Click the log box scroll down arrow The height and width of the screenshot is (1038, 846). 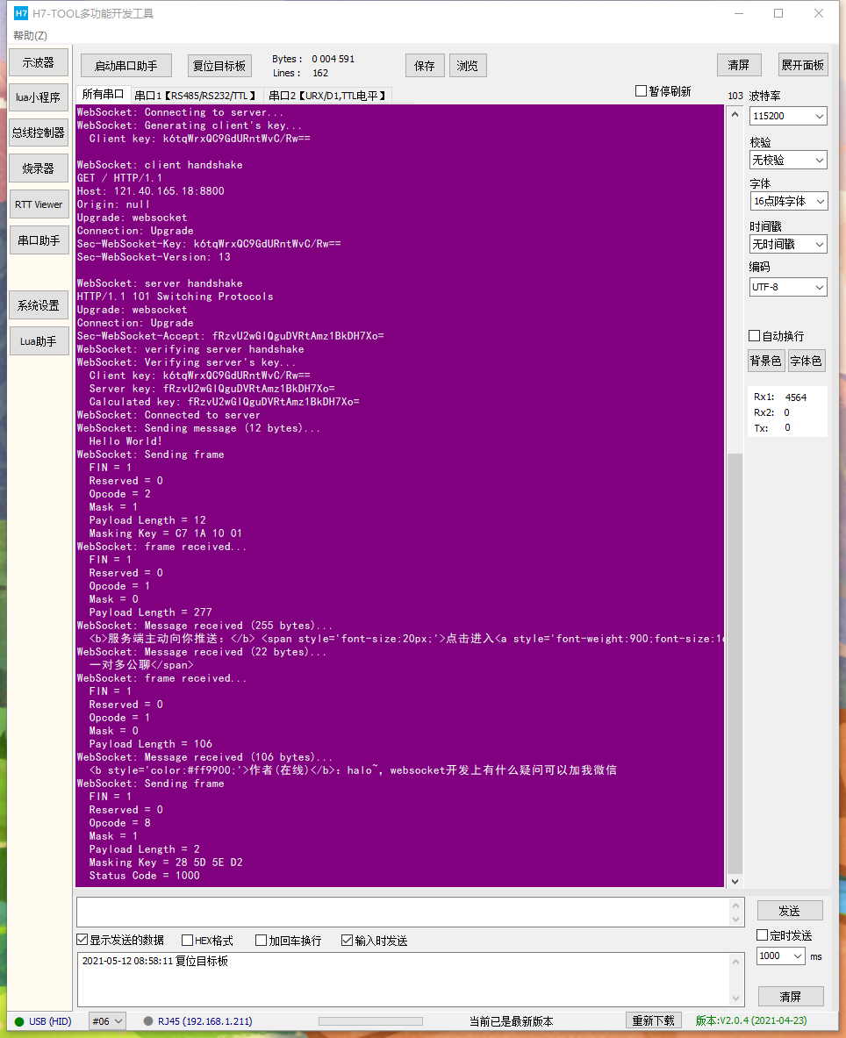point(736,999)
